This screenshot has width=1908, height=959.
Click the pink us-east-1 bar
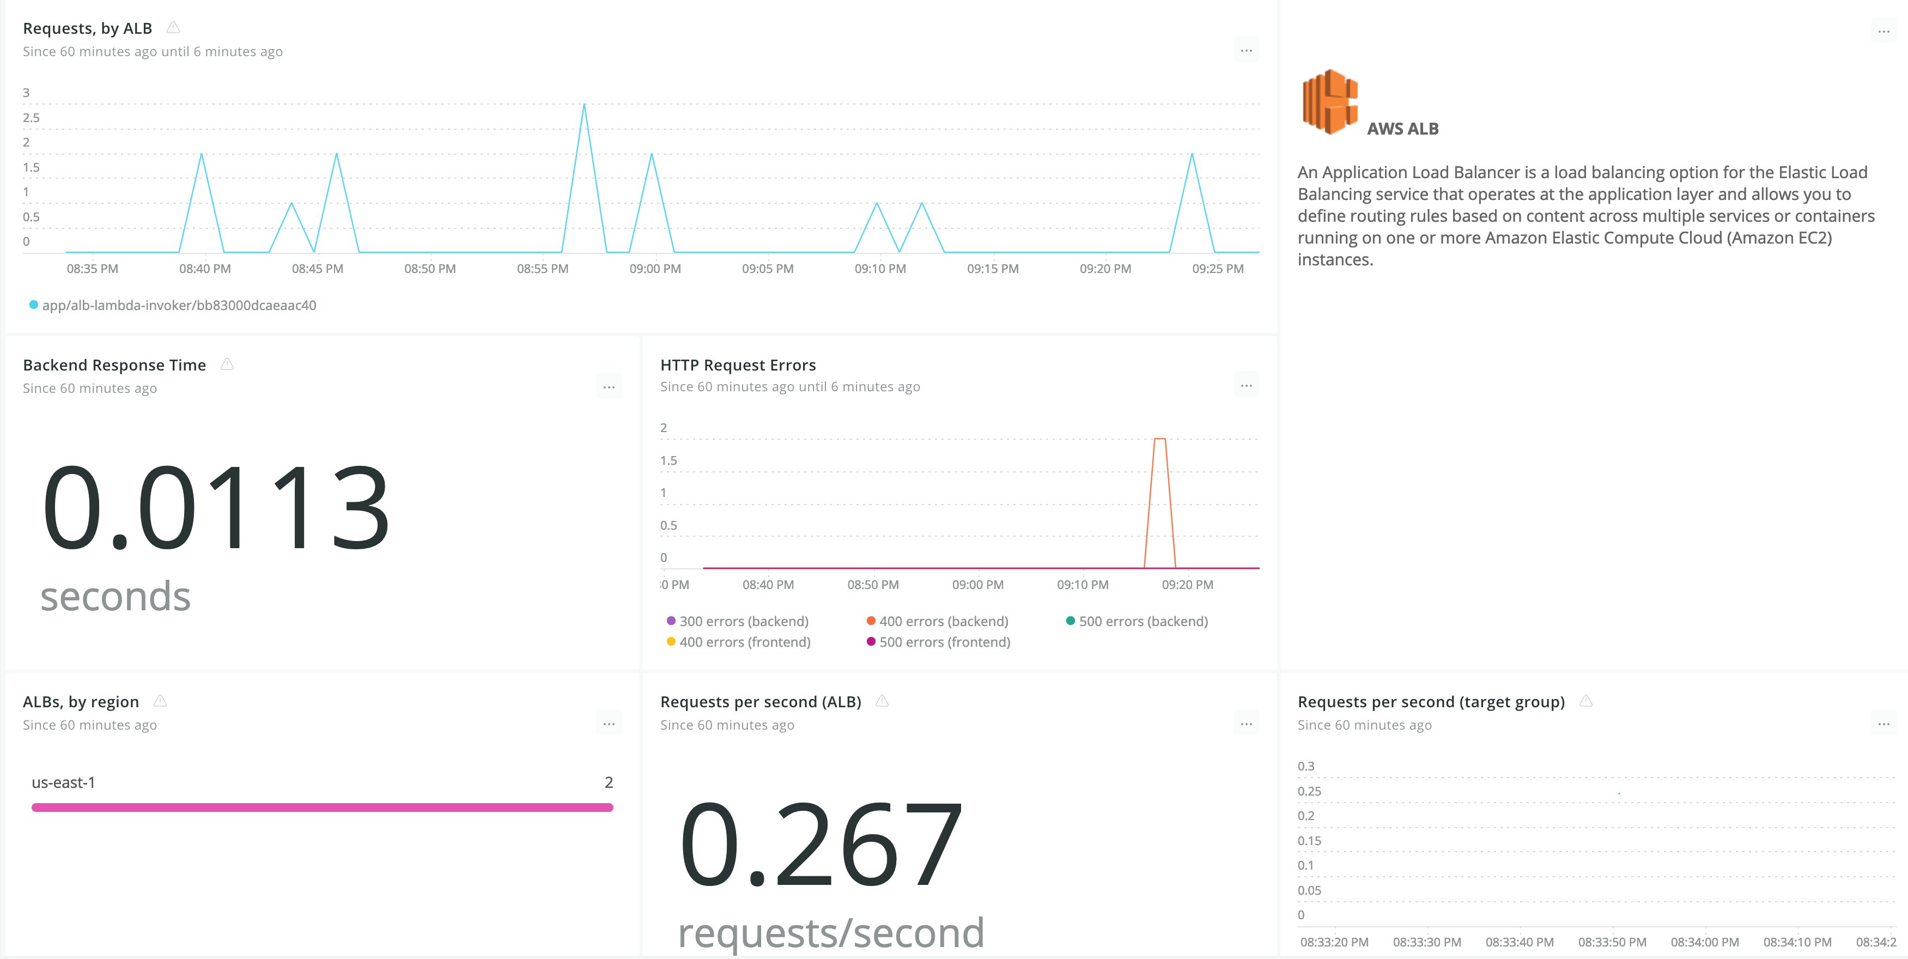click(x=322, y=807)
